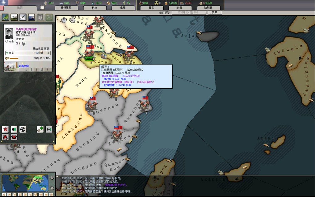Click the red-crossed flame command button
This screenshot has width=315, height=197.
5,137
